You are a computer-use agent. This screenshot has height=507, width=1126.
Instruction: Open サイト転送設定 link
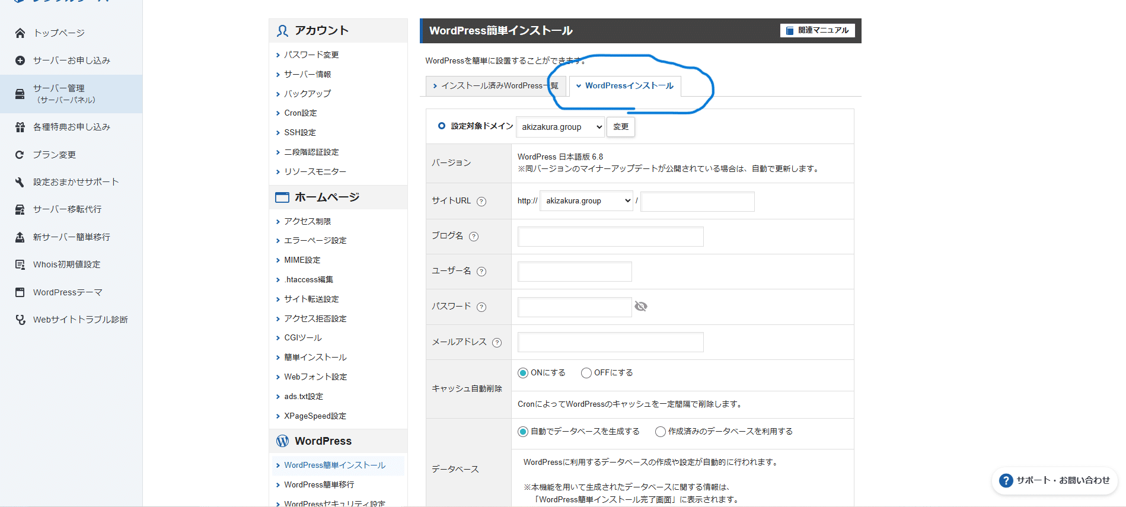(311, 299)
